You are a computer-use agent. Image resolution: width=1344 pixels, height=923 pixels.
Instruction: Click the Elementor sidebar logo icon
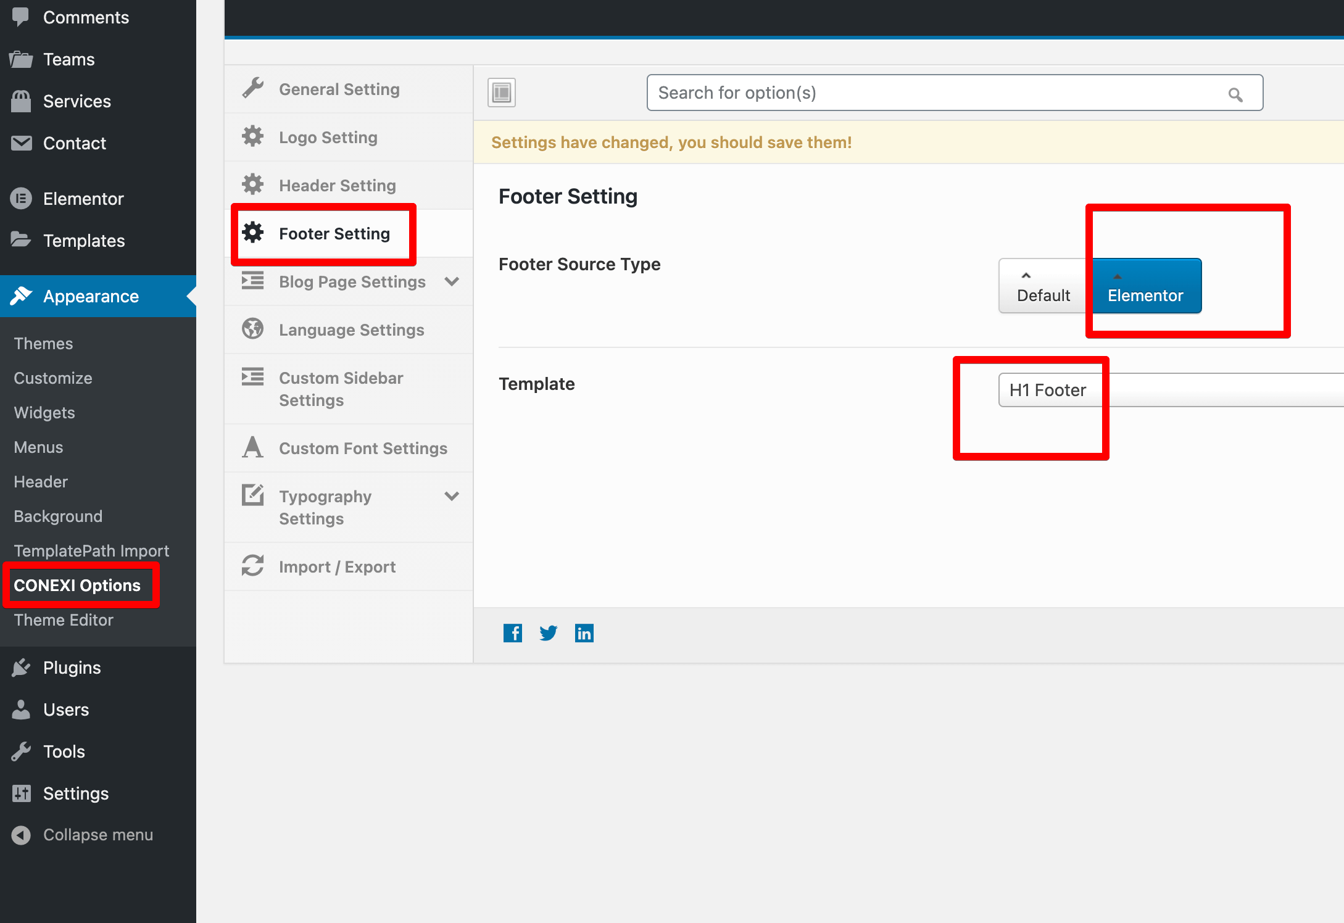(x=21, y=199)
